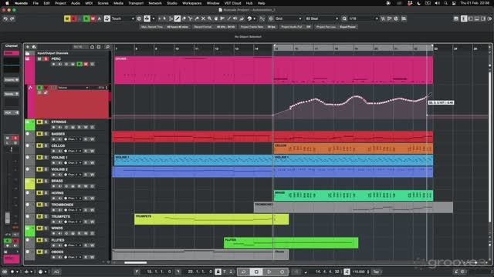Click the Add Track plus button
The image size is (494, 277).
coord(28,47)
